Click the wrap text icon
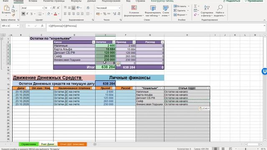The height and width of the screenshot is (150, 267). 88,8
